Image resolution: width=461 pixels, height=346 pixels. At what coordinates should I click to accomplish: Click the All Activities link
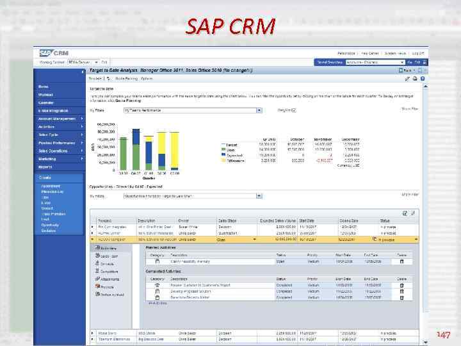(x=158, y=303)
